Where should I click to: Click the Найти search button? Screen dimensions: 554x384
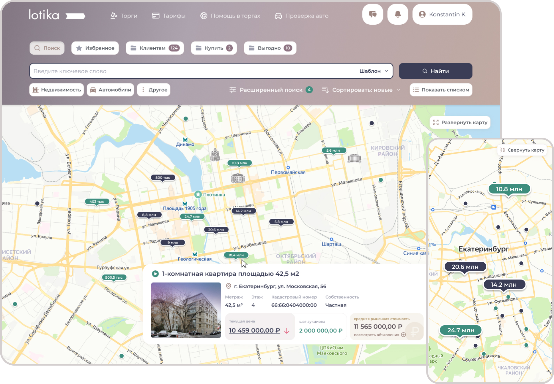(x=435, y=71)
